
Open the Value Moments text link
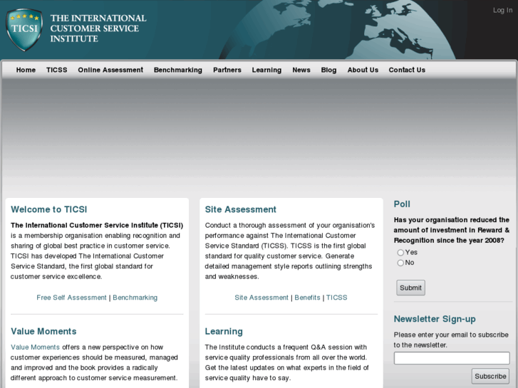click(x=35, y=347)
